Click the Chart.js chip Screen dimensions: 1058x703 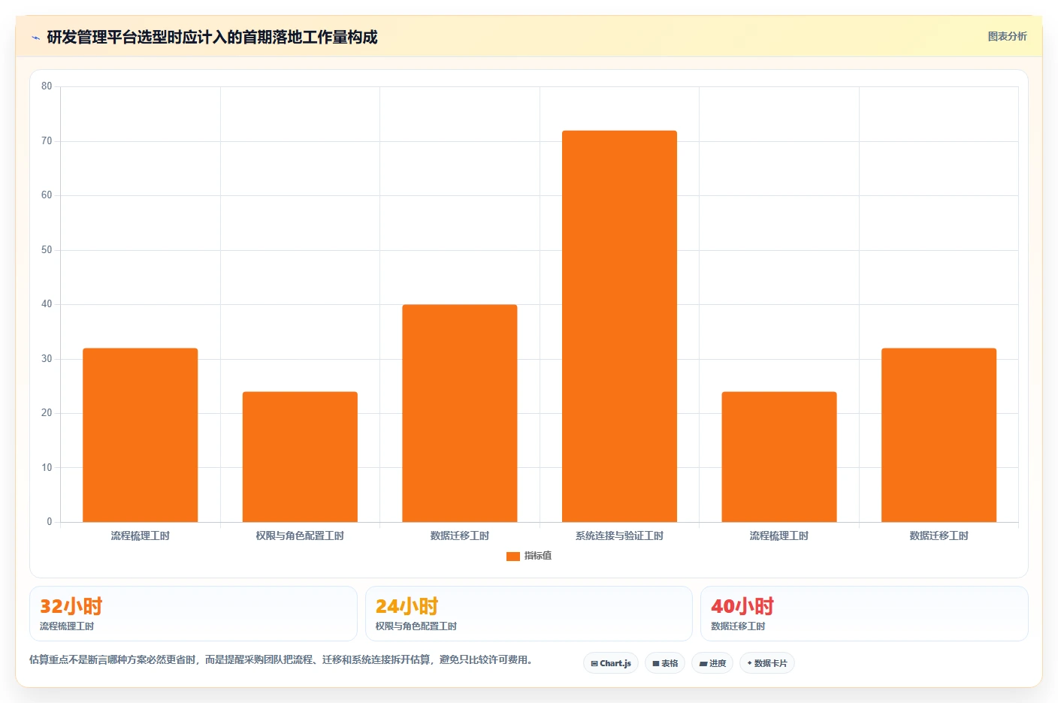(611, 663)
